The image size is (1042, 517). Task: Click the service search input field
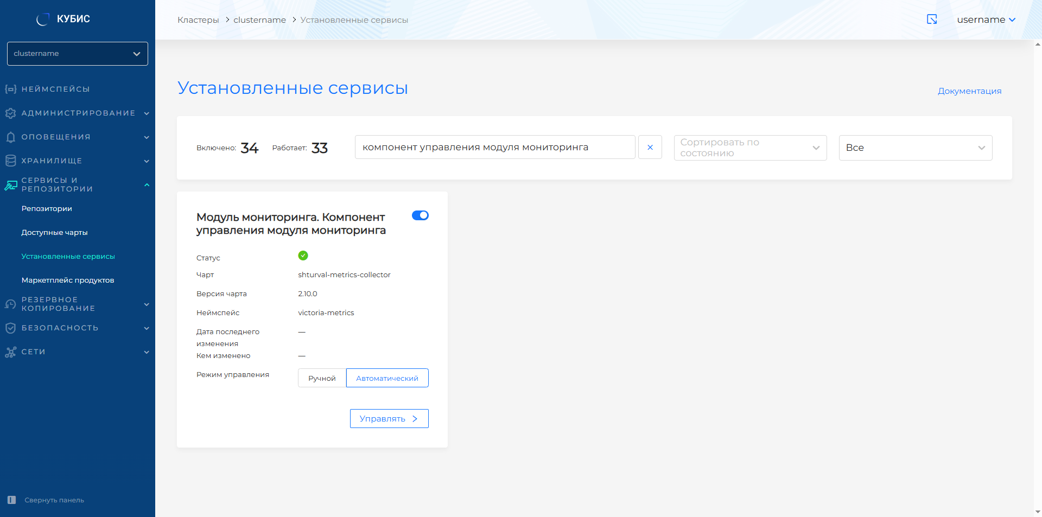494,147
